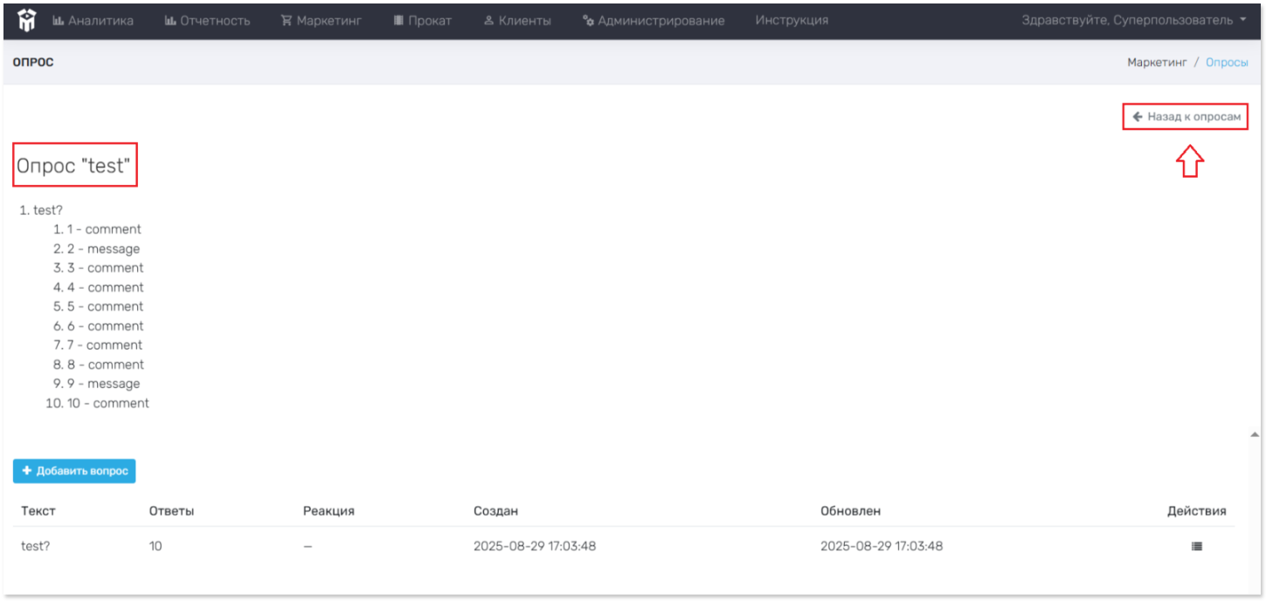Click the Создан column header
1266x601 pixels.
tap(495, 511)
